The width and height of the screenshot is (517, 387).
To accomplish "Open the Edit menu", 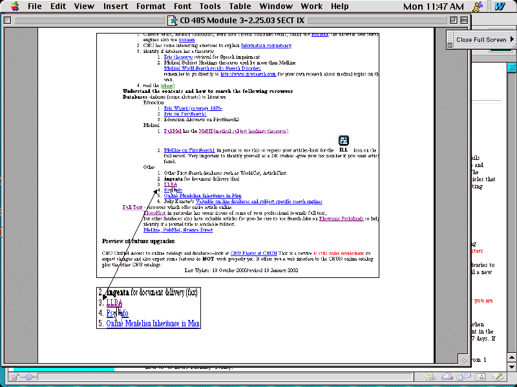I will point(58,6).
